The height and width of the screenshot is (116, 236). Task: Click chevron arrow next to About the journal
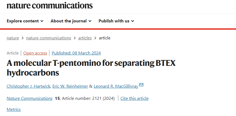(x=90, y=21)
